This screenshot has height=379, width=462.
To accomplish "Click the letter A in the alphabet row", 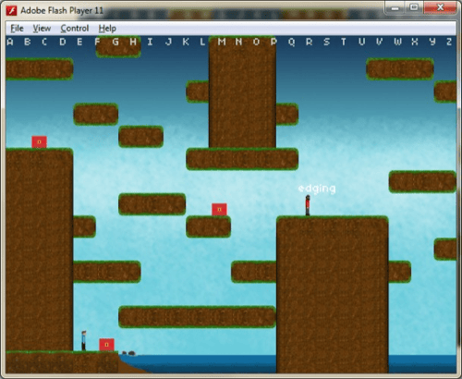I will point(10,42).
